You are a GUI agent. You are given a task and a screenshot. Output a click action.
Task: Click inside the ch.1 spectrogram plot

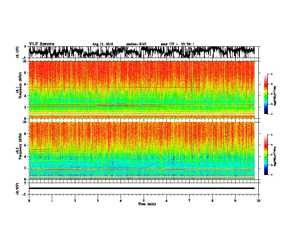click(142, 90)
